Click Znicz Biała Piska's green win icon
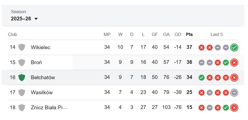 pyautogui.click(x=226, y=108)
